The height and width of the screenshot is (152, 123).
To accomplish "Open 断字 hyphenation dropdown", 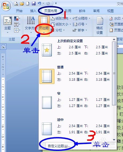I will (x=80, y=30).
